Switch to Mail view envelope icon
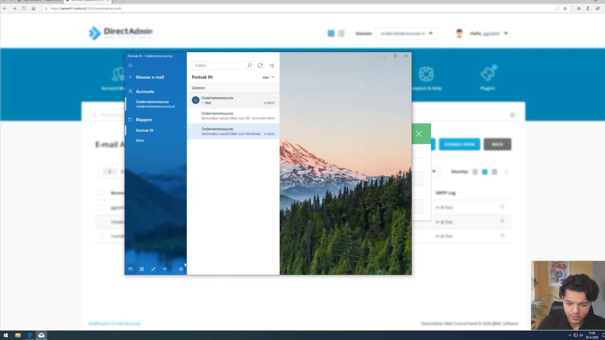 130,269
